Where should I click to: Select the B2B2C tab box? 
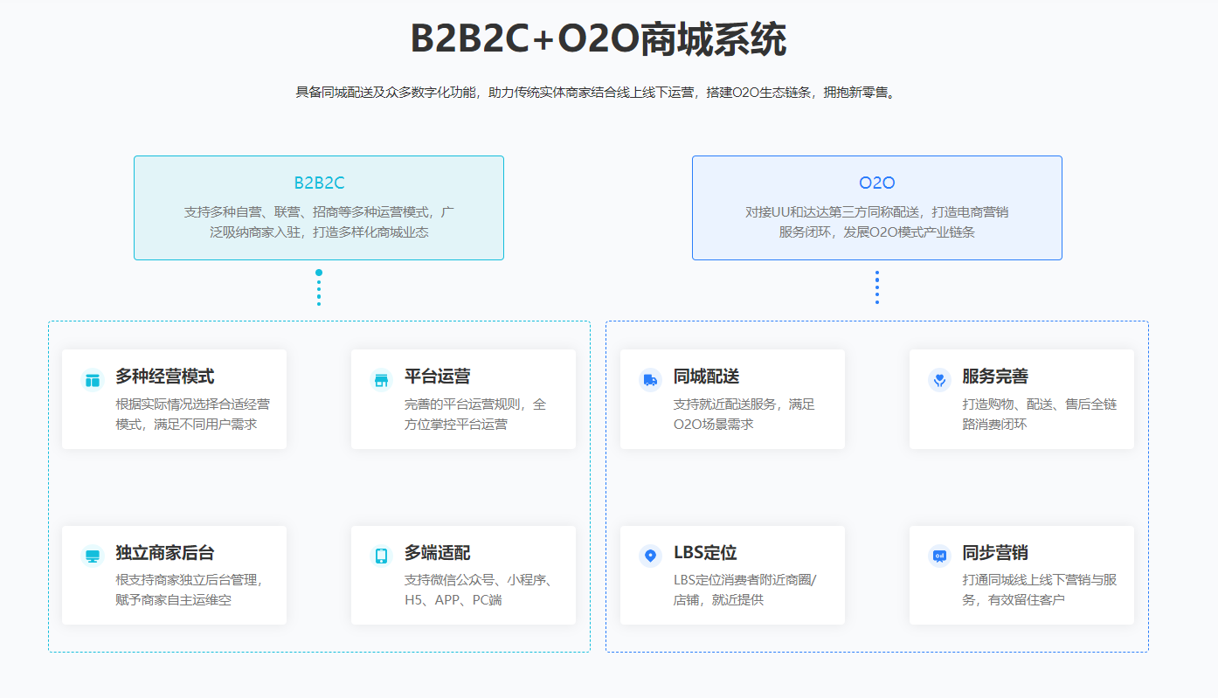pos(319,208)
